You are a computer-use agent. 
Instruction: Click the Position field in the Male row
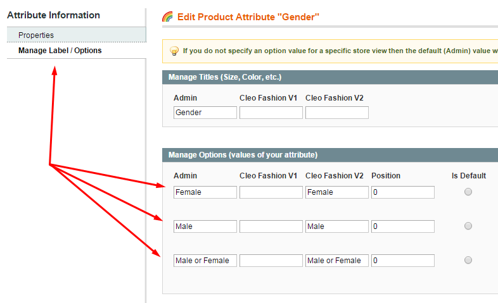pos(403,226)
